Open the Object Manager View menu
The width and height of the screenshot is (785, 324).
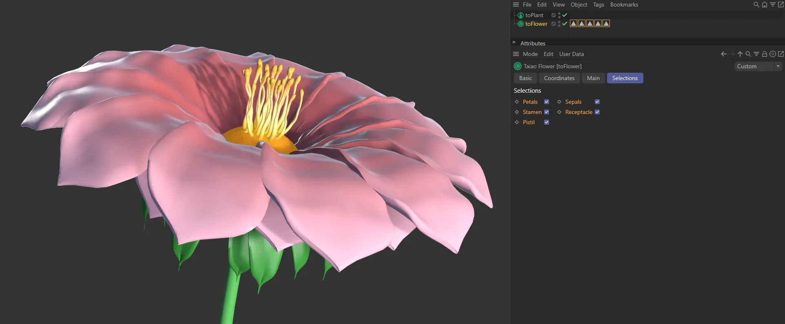558,4
